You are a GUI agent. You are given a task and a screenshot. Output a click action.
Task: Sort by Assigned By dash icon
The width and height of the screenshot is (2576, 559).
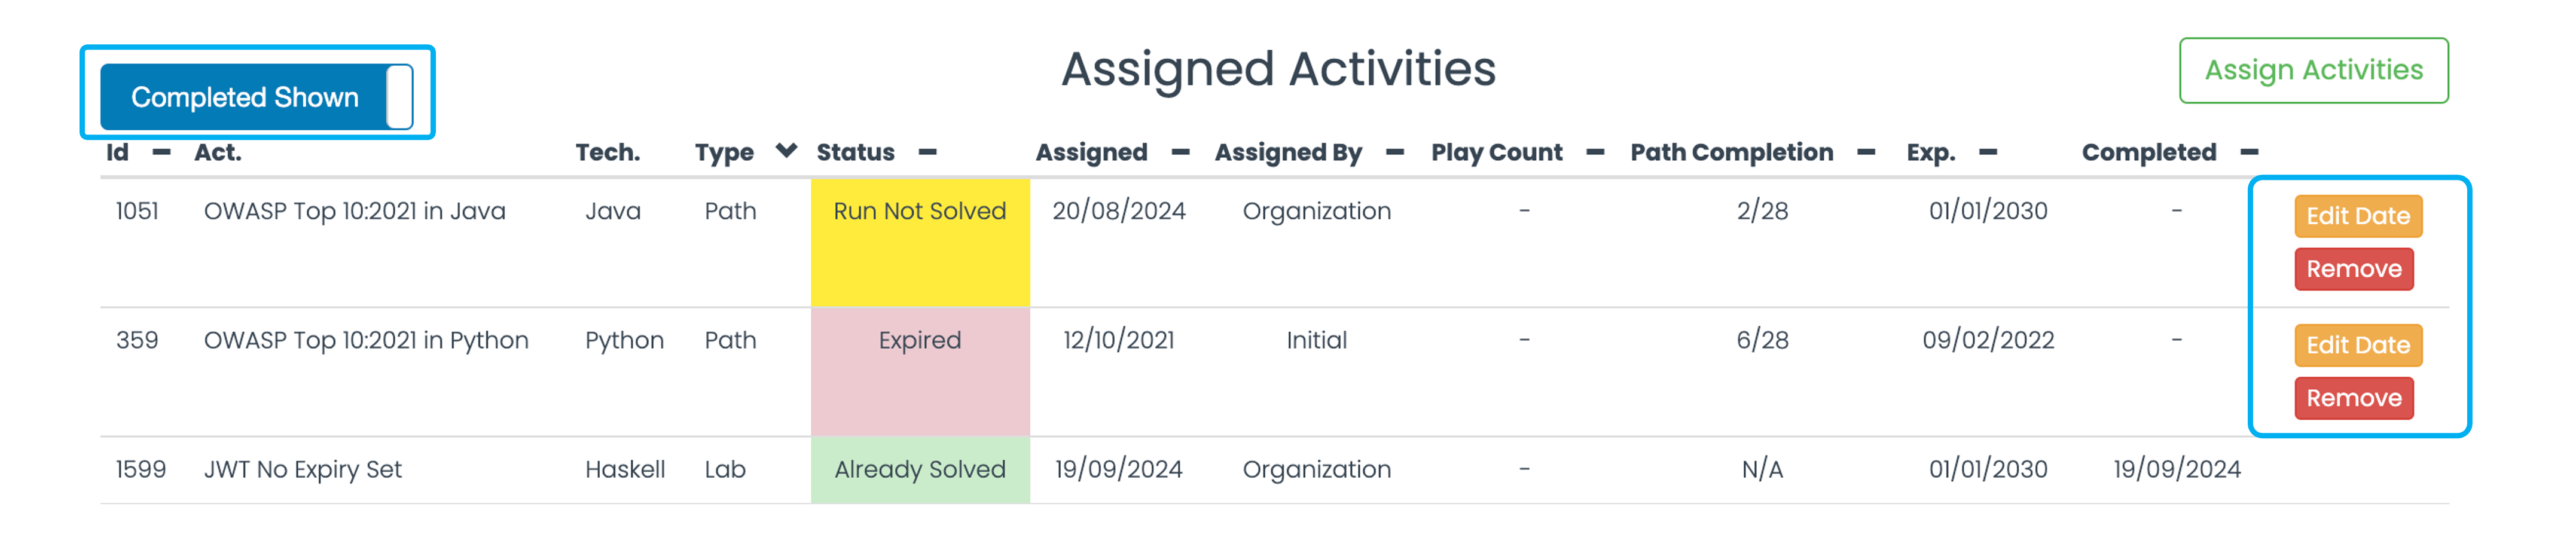[x=1394, y=153]
